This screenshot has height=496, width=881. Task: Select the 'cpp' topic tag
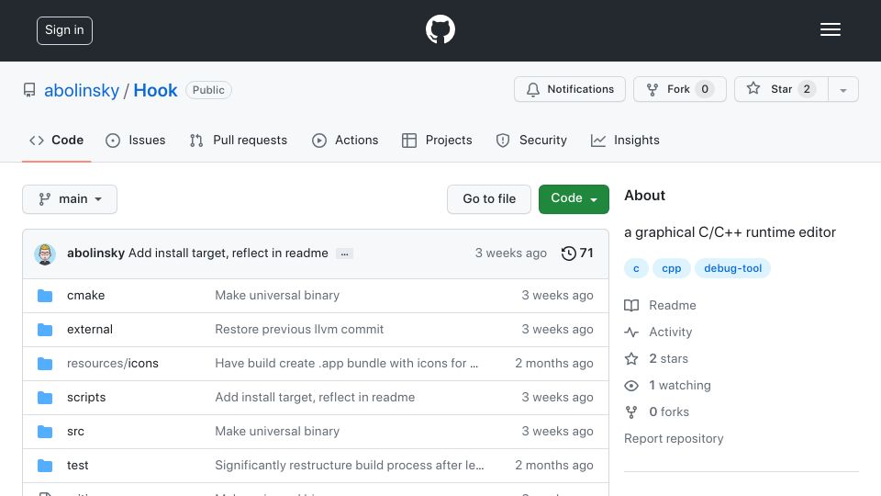coord(672,268)
